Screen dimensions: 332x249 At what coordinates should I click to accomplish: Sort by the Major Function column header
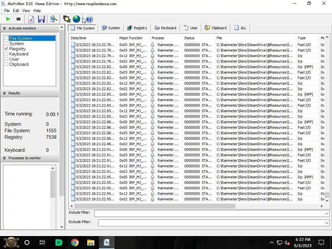click(134, 38)
